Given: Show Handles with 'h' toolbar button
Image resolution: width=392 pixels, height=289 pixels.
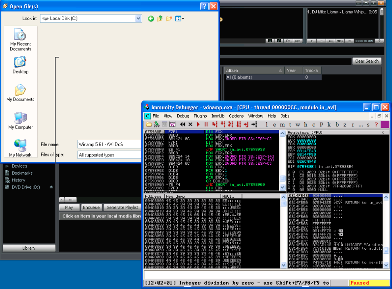Looking at the screenshot, I should click(306, 124).
